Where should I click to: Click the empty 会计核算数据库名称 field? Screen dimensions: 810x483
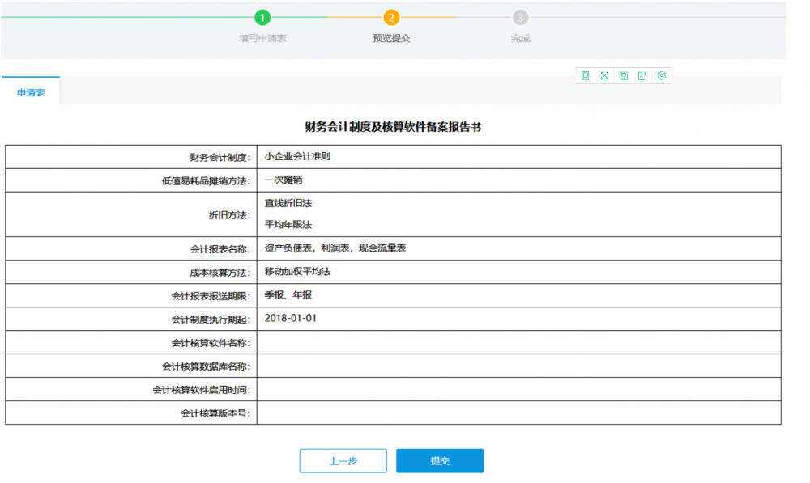click(x=518, y=366)
